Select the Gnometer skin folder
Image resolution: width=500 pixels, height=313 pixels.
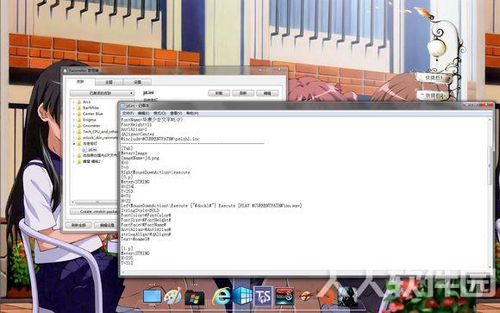point(91,126)
